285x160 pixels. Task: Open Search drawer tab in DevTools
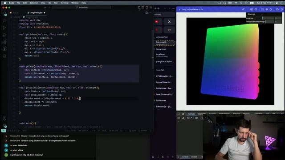point(194,157)
